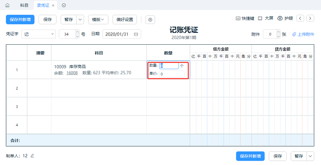The width and height of the screenshot is (321, 165).
Task: Click row 3 摘要 cell
Action: pyautogui.click(x=39, y=106)
